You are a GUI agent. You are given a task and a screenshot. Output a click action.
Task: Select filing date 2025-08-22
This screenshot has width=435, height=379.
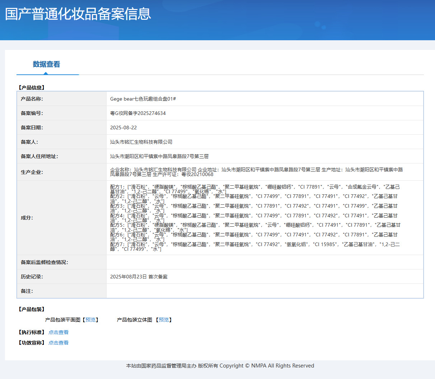click(x=123, y=128)
